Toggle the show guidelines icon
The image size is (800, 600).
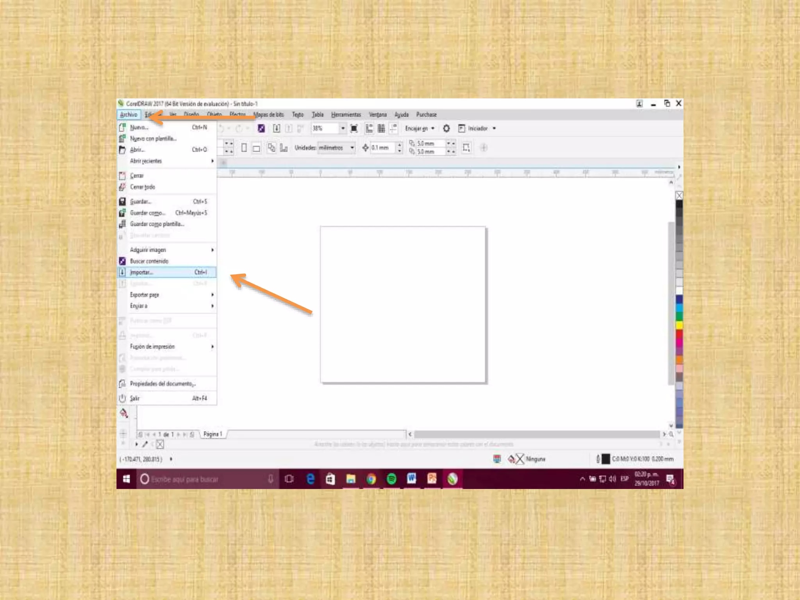click(x=393, y=129)
